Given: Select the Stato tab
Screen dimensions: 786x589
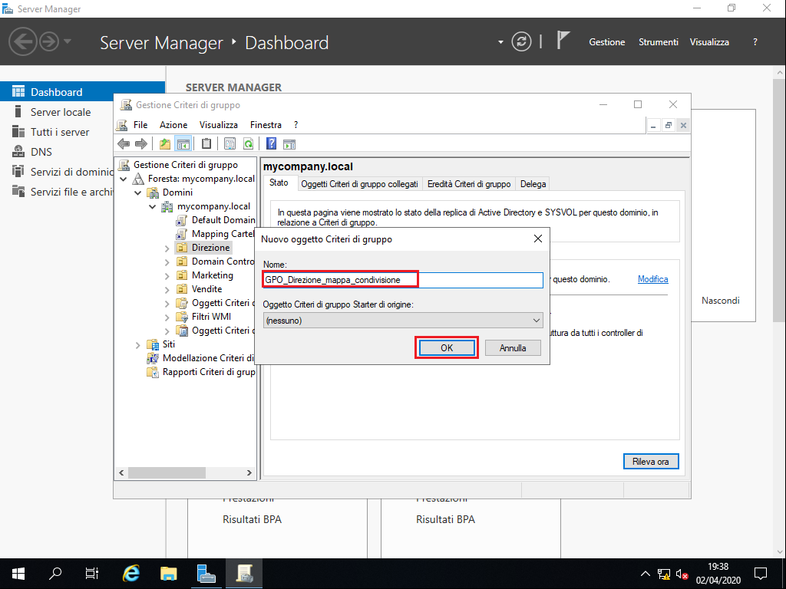Looking at the screenshot, I should pyautogui.click(x=279, y=183).
